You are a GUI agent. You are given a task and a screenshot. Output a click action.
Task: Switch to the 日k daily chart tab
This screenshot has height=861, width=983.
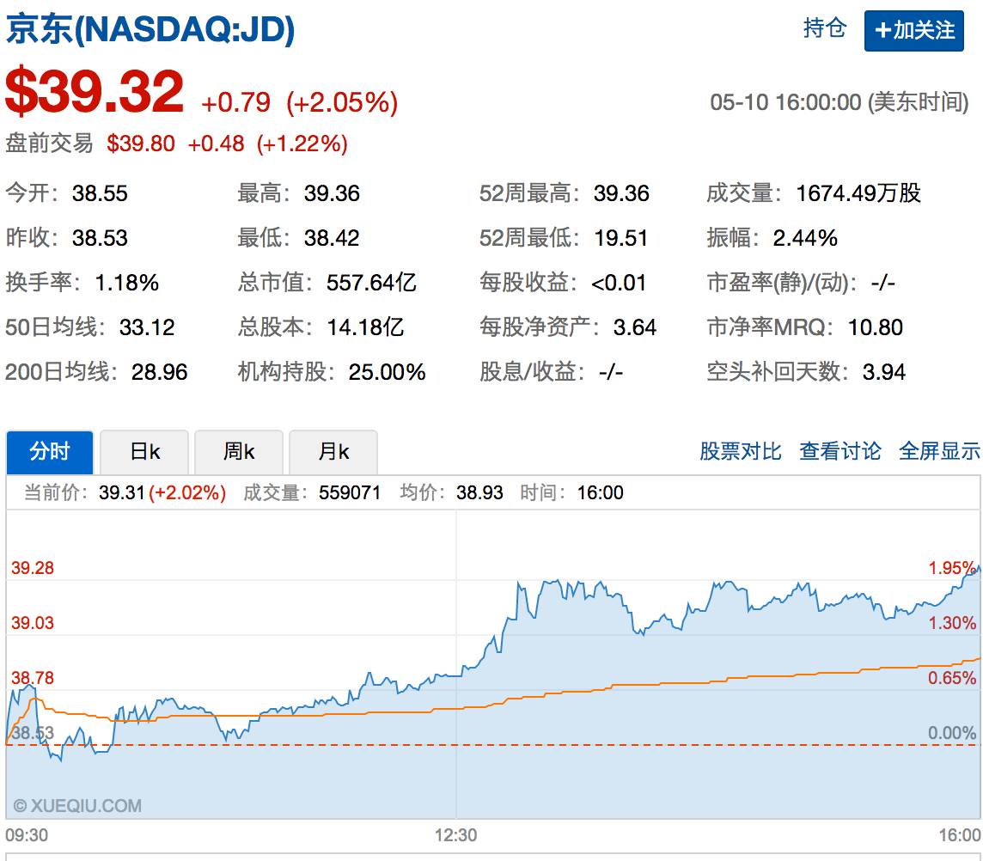pyautogui.click(x=144, y=451)
